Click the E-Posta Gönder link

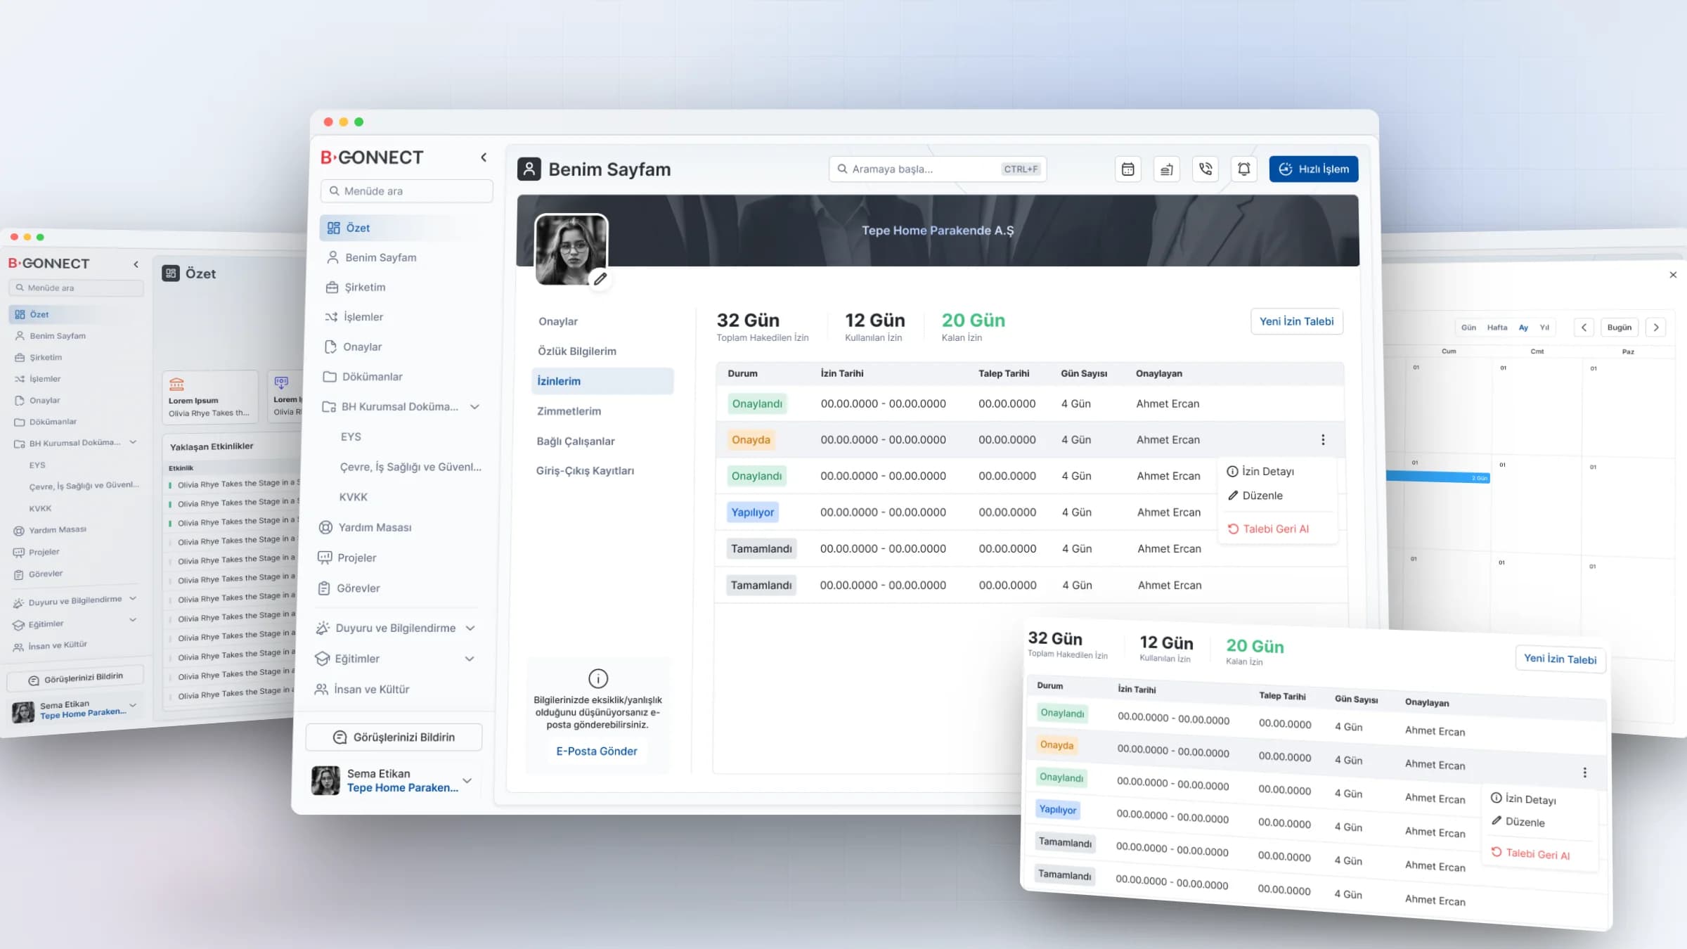coord(597,751)
